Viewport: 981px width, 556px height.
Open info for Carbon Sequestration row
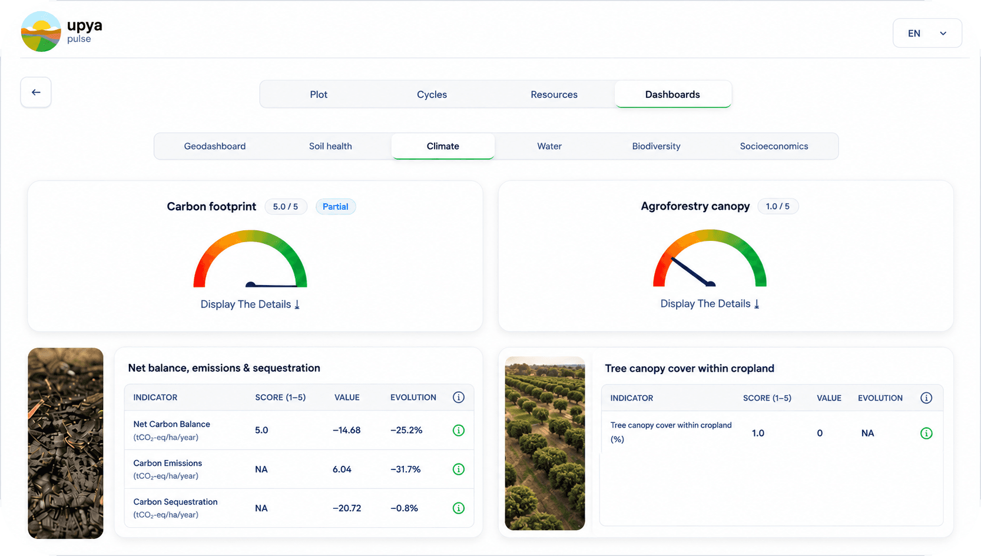(459, 508)
